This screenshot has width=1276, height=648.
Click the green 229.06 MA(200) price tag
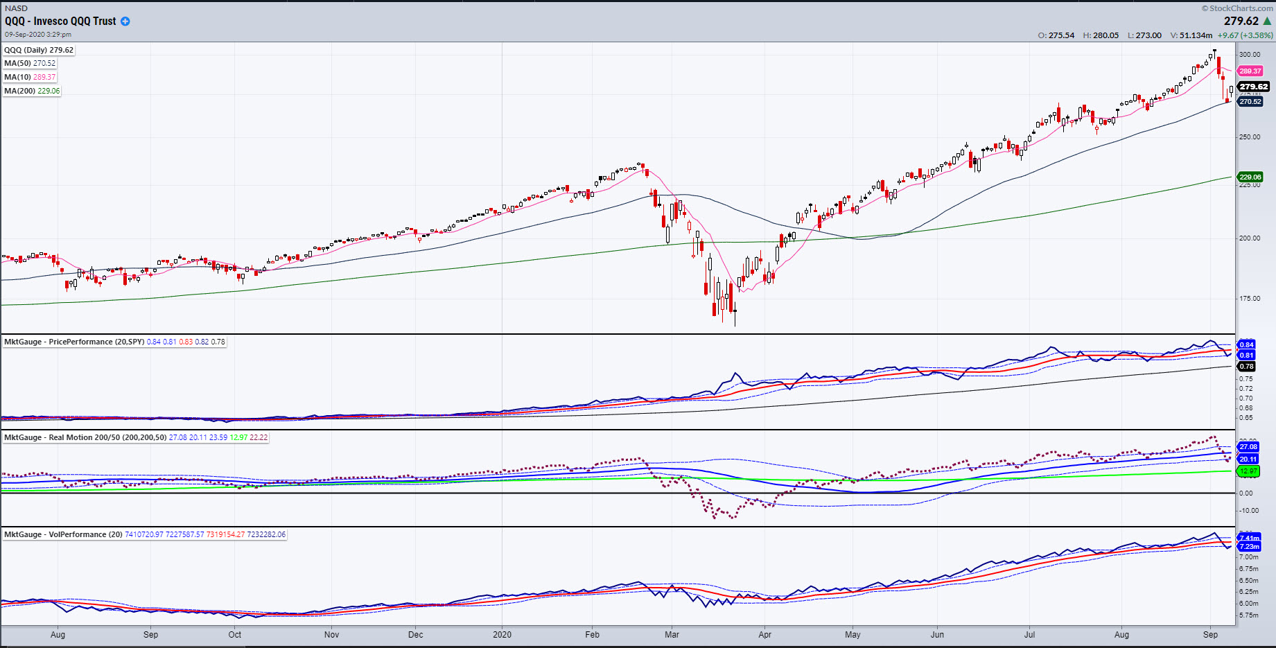[x=1250, y=177]
